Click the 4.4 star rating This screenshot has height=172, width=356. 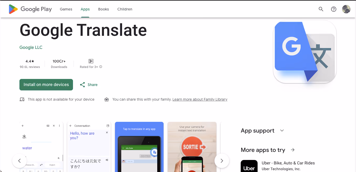(x=30, y=61)
